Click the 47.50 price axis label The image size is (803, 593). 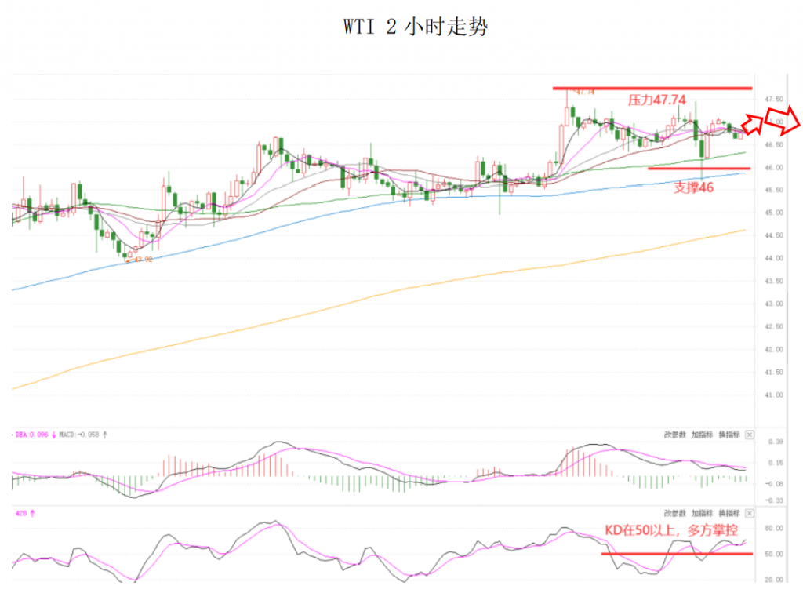click(774, 100)
